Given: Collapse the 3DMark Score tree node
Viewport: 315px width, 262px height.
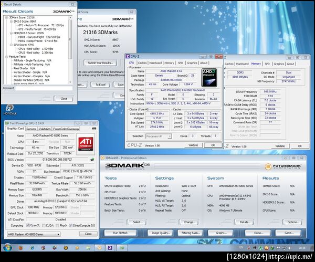Looking at the screenshot, I should 7,17.
